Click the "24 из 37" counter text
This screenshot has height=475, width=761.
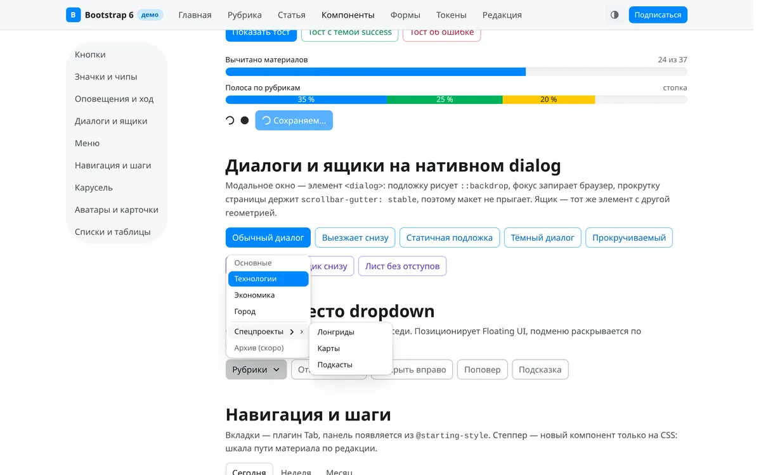[672, 60]
